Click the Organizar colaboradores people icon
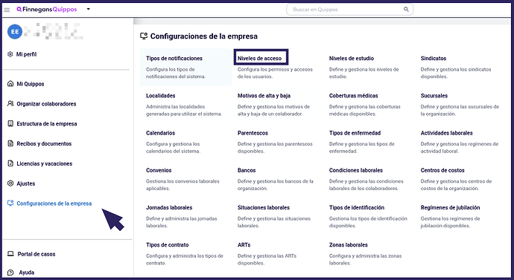 (10, 103)
